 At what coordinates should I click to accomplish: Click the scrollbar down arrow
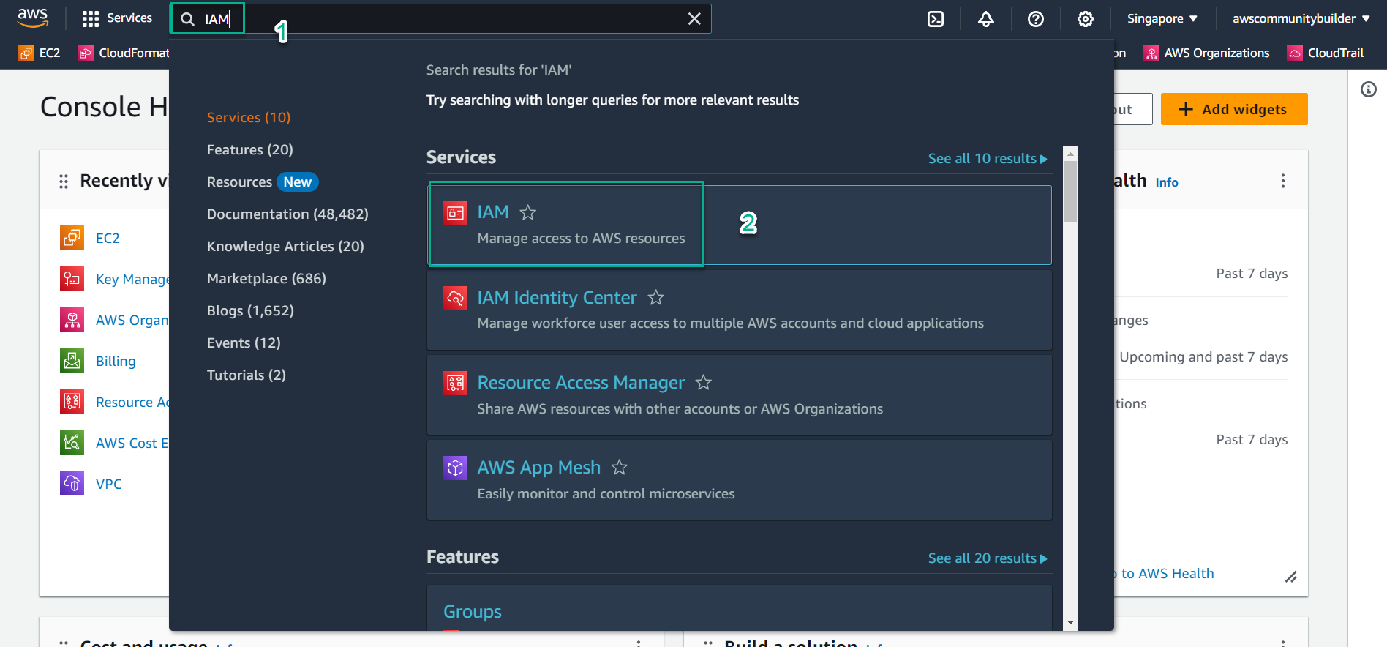pyautogui.click(x=1071, y=623)
